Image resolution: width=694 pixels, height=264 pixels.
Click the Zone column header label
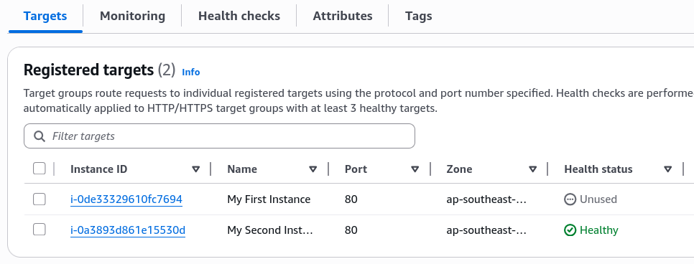coord(459,169)
